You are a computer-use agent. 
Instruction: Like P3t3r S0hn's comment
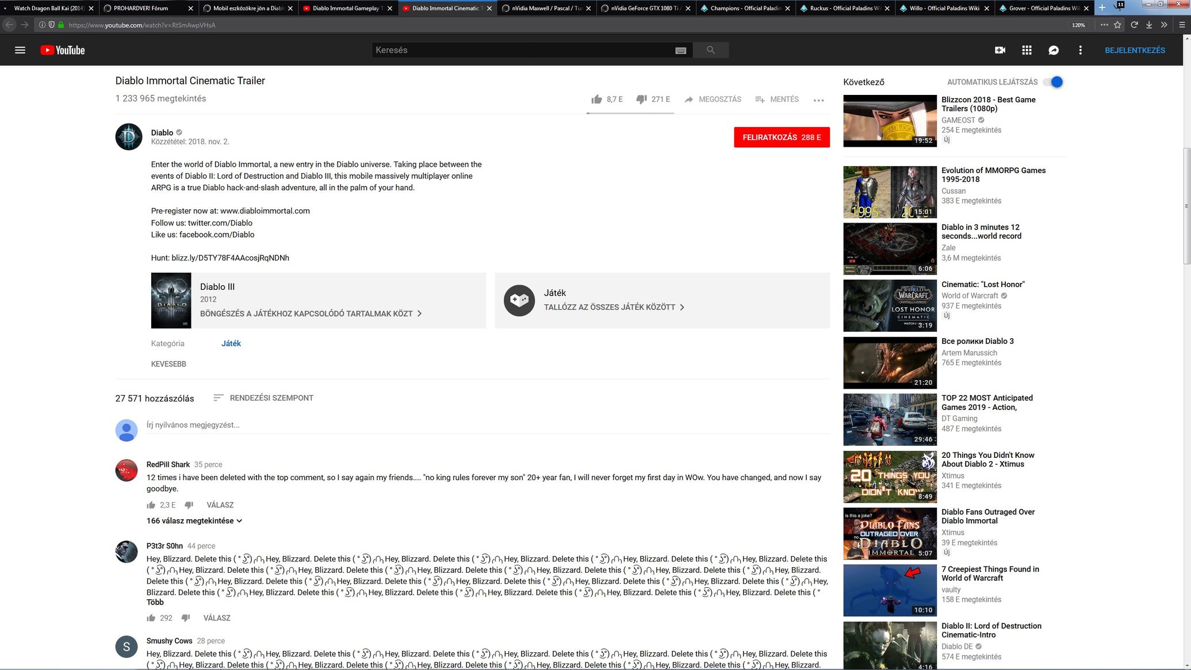[151, 618]
